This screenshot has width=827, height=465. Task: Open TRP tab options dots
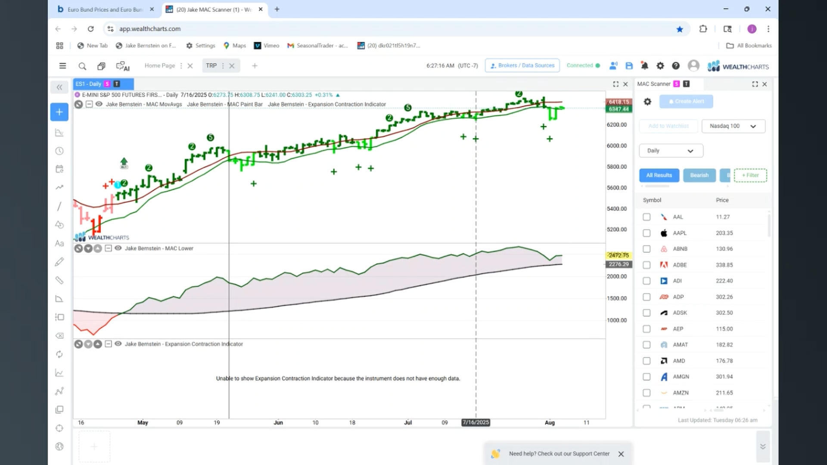coord(223,66)
